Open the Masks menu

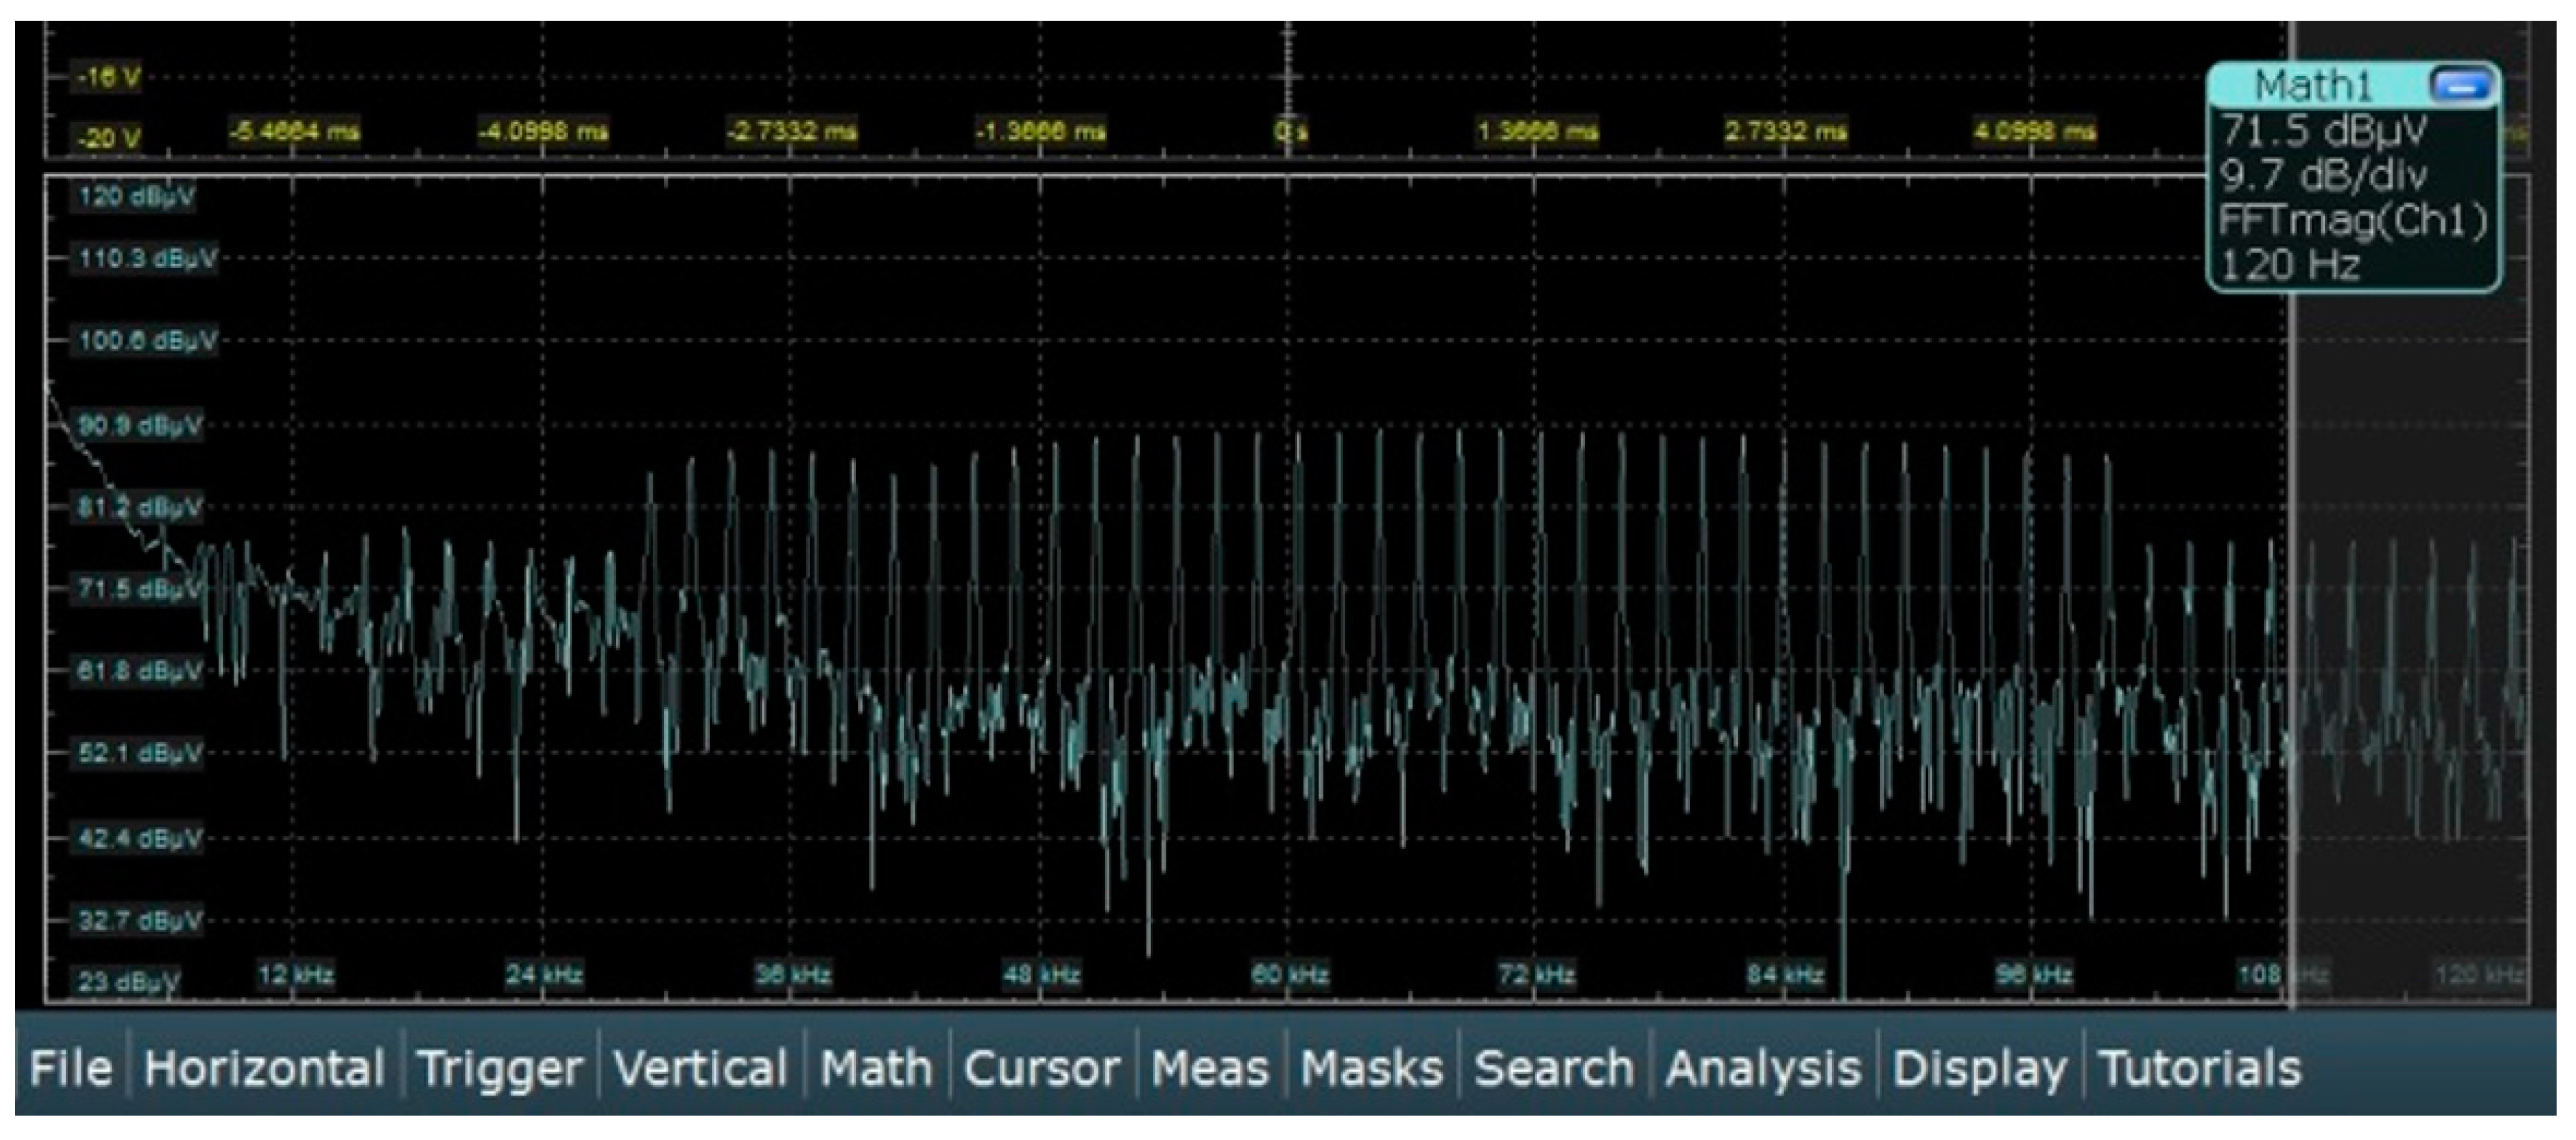point(1372,1068)
